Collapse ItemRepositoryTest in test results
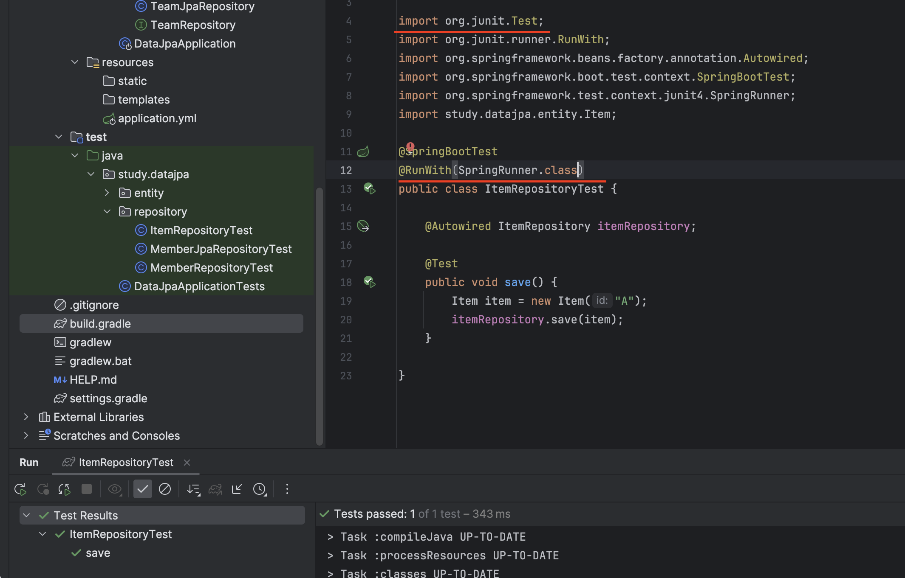Viewport: 905px width, 578px height. point(42,534)
